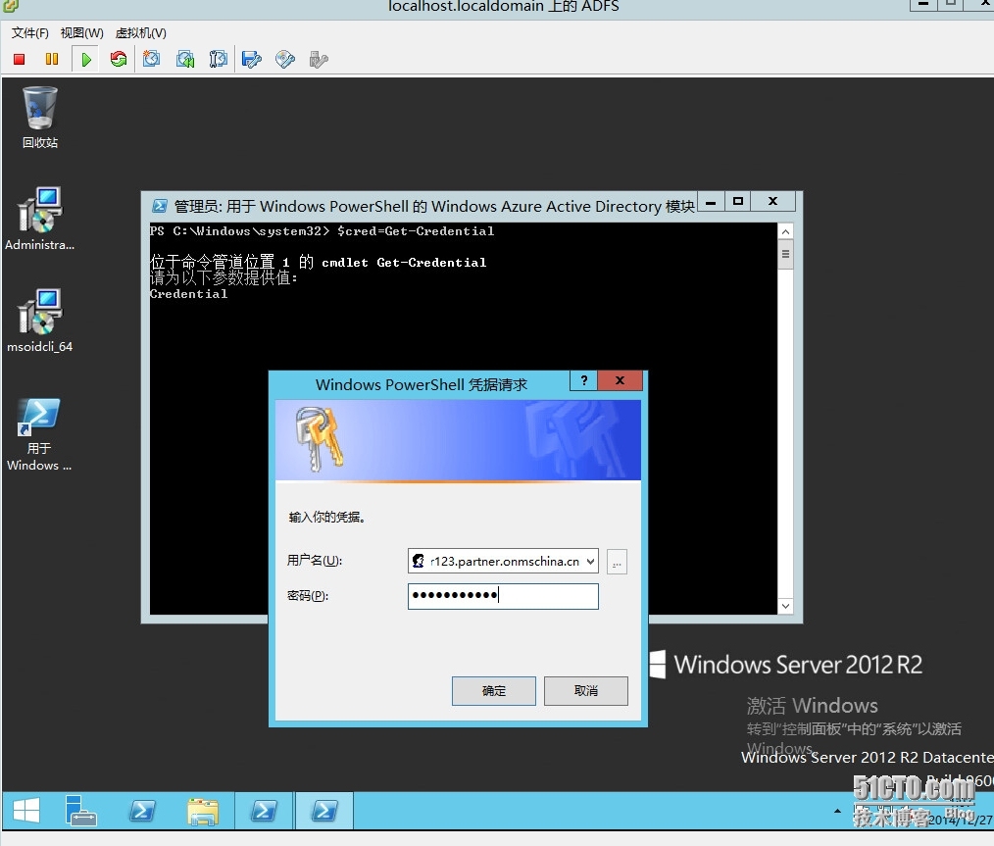994x846 pixels.
Task: Click the yellow Suspend VM button
Action: pos(52,60)
